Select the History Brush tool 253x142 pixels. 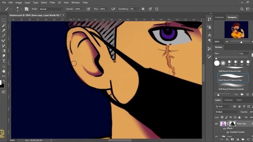[x=4, y=46]
